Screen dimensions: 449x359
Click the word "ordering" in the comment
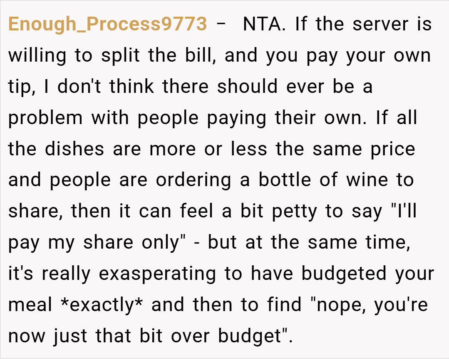coord(193,180)
